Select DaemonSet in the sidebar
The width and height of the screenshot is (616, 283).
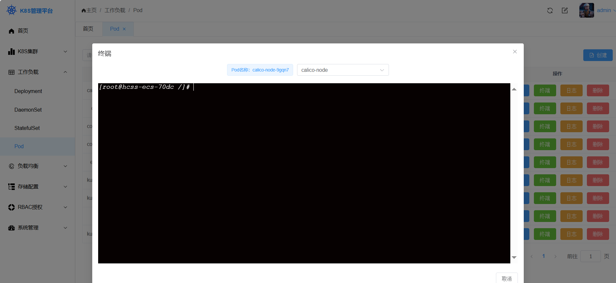(28, 110)
